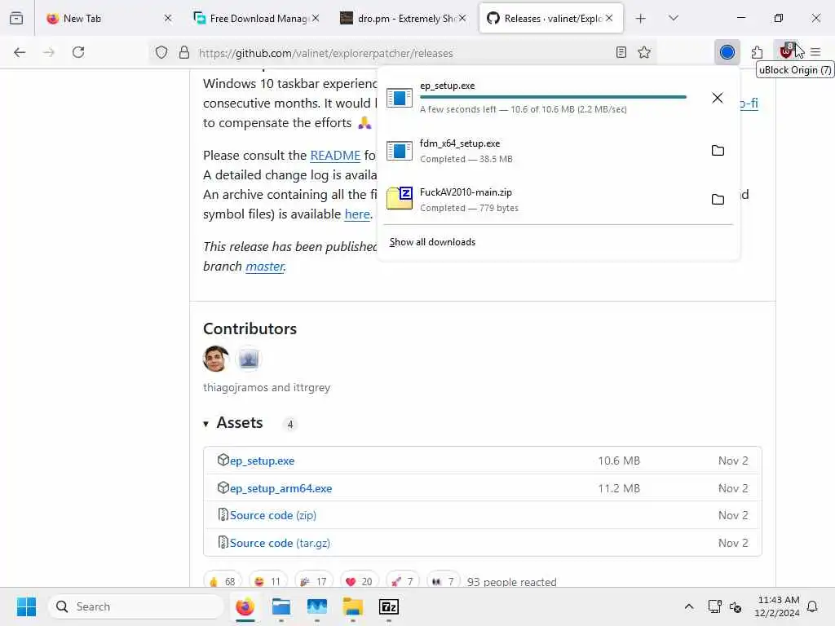Switch to the New Tab tab
The height and width of the screenshot is (626, 835).
(109, 18)
